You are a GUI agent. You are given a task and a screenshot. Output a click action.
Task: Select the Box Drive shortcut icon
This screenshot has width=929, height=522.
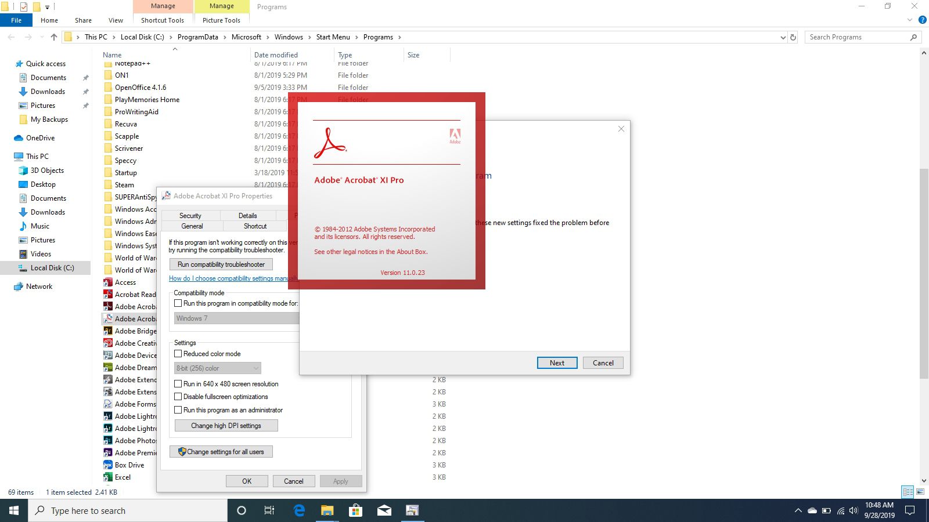(108, 465)
